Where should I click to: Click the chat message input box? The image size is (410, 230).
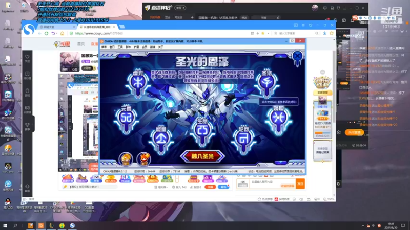coord(272,183)
